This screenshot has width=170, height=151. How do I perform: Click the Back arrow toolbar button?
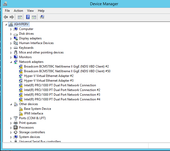(x=6, y=17)
